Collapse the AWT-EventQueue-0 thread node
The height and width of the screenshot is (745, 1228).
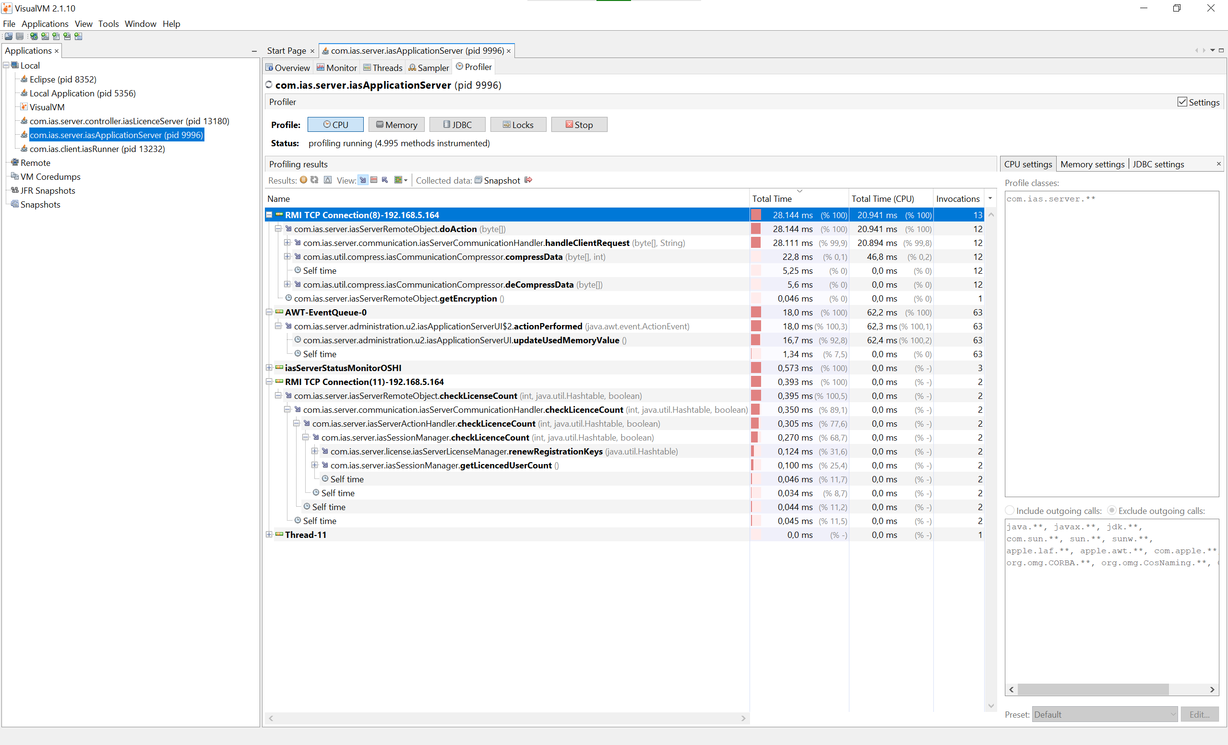269,312
